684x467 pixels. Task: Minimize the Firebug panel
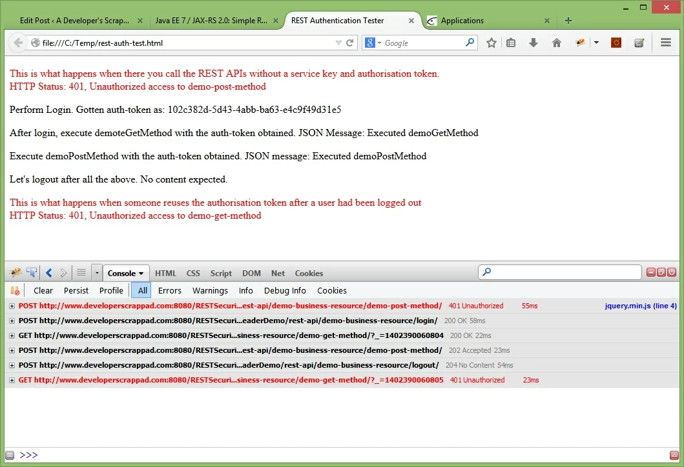pyautogui.click(x=651, y=272)
